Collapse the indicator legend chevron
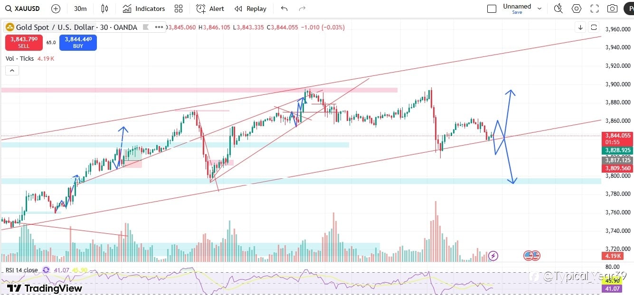 (x=12, y=71)
